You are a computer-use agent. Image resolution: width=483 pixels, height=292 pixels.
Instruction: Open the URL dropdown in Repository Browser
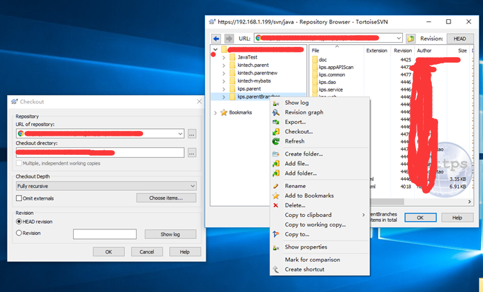point(399,38)
